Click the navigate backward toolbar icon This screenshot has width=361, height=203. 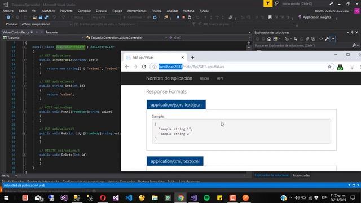pyautogui.click(x=8, y=17)
